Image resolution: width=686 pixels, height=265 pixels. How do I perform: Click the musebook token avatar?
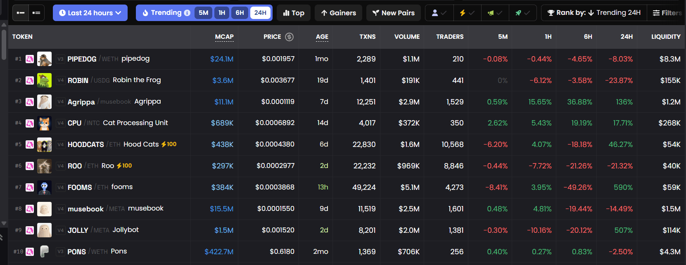[x=44, y=209]
